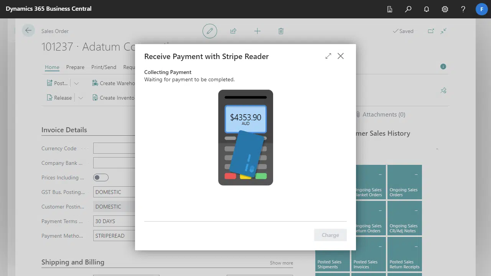This screenshot has width=491, height=276.
Task: Click the share icon on the Sales Order
Action: (x=233, y=31)
